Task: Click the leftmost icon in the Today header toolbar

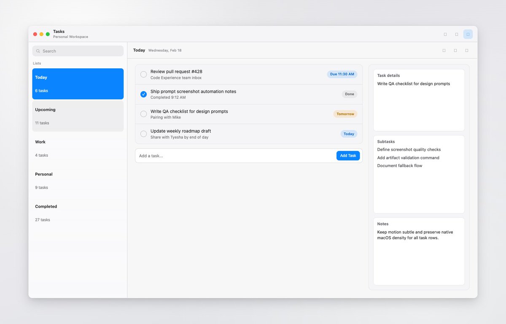Action: click(x=444, y=50)
